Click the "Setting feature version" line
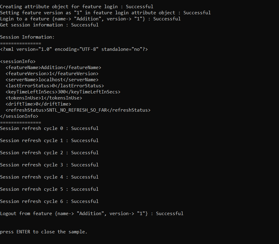 tap(105, 12)
